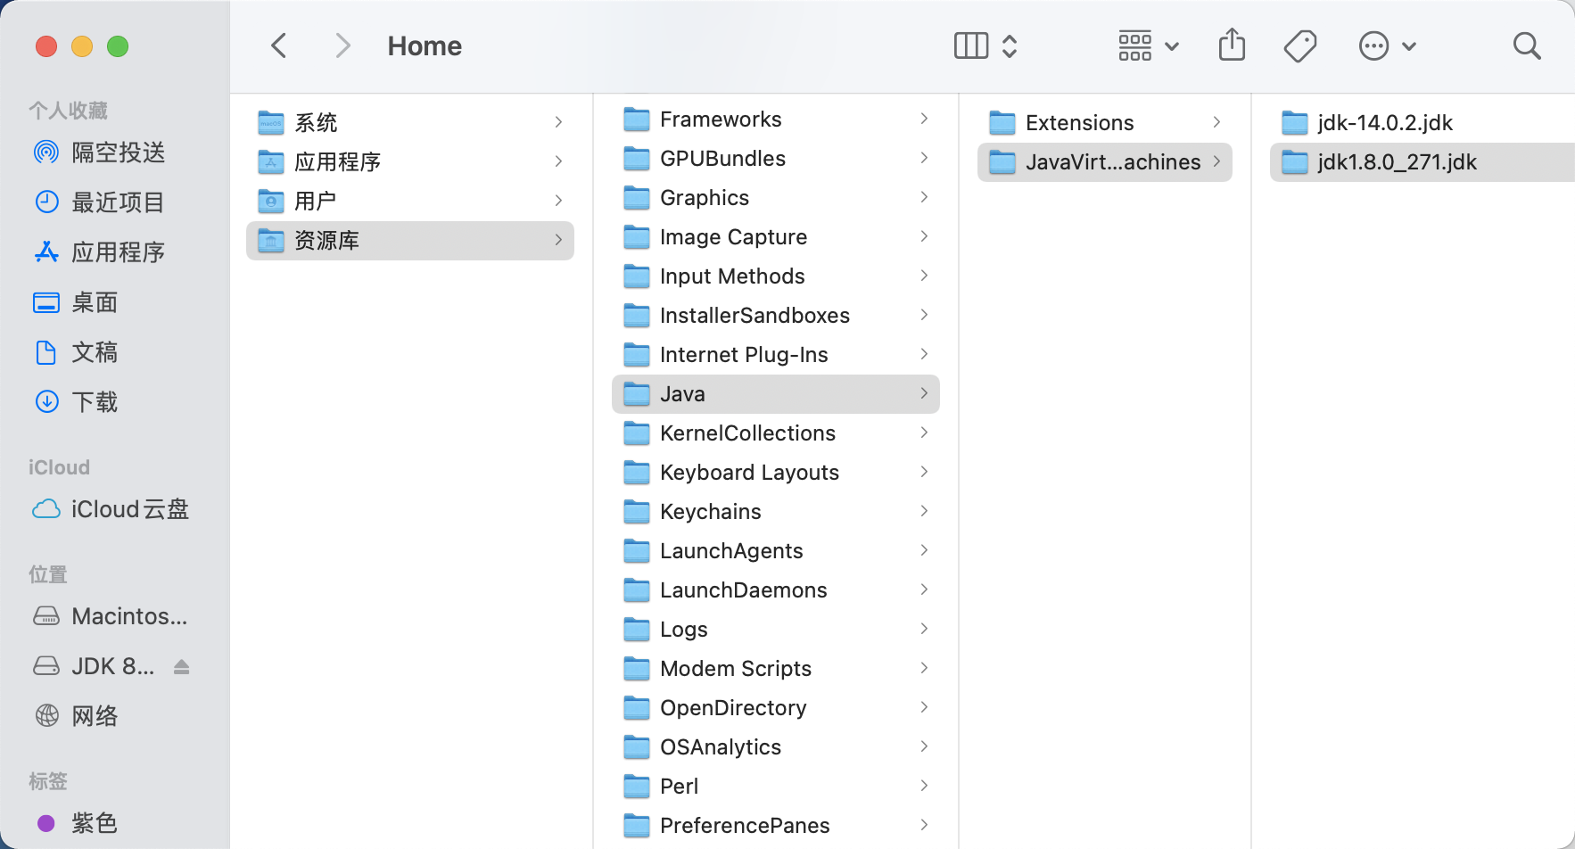Select the Graphics folder
This screenshot has width=1575, height=849.
pos(776,197)
